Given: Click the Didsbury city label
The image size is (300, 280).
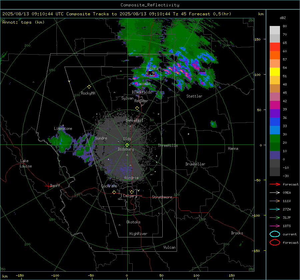Looking at the screenshot, I should click(126, 149).
